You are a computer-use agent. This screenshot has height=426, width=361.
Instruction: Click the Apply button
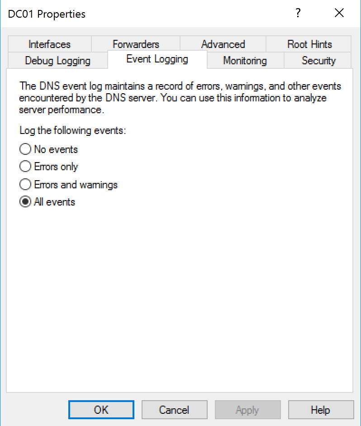tap(247, 410)
